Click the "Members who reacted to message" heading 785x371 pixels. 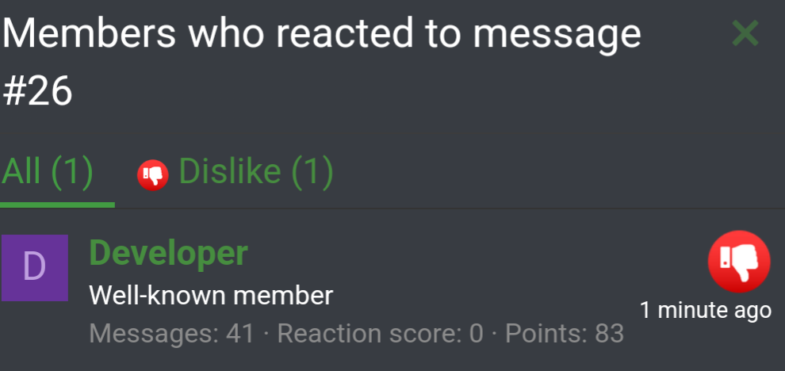click(321, 33)
